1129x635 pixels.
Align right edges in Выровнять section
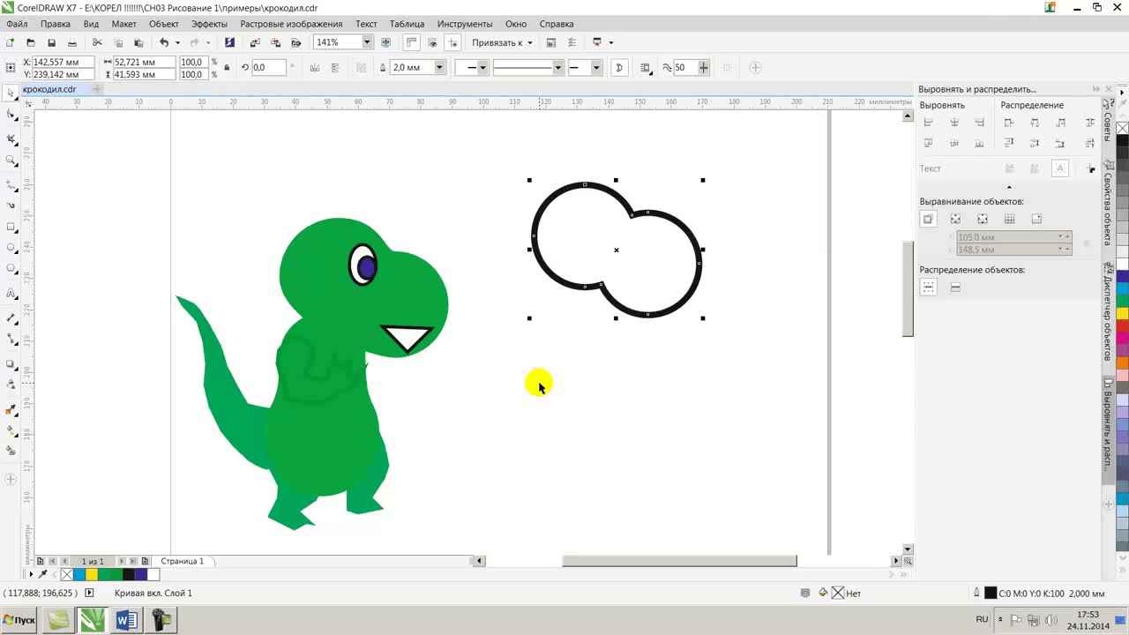coord(980,123)
